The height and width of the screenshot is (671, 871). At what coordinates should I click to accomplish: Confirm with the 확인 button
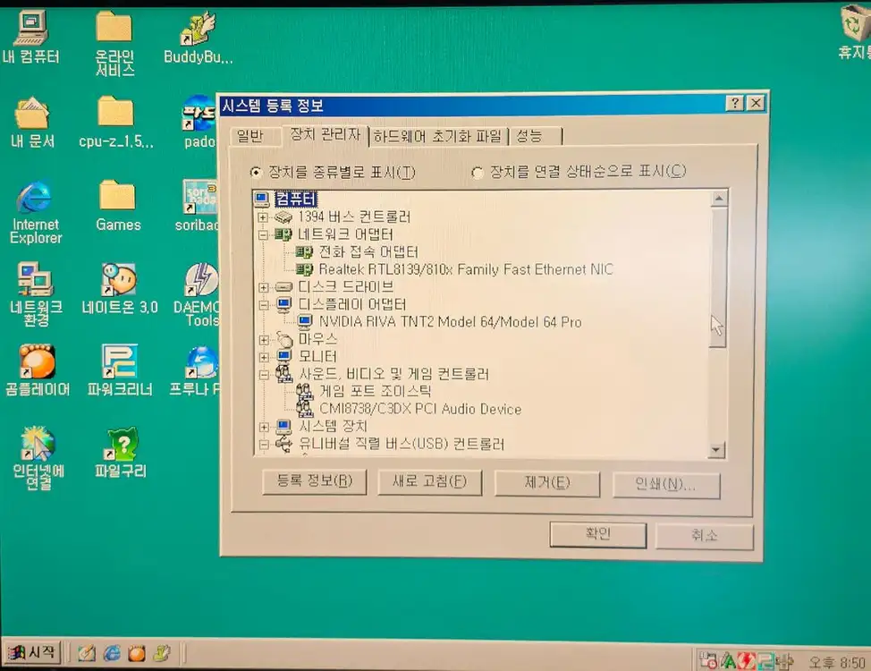click(598, 534)
